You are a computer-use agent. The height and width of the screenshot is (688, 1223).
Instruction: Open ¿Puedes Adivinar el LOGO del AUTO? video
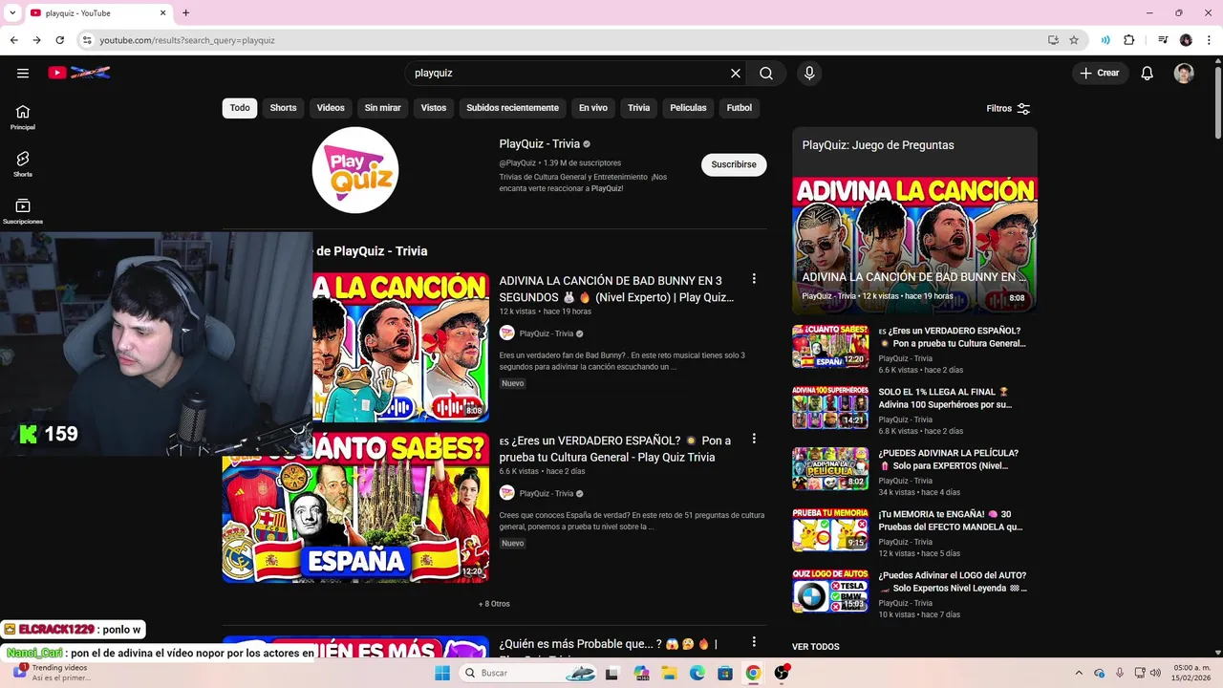click(953, 582)
